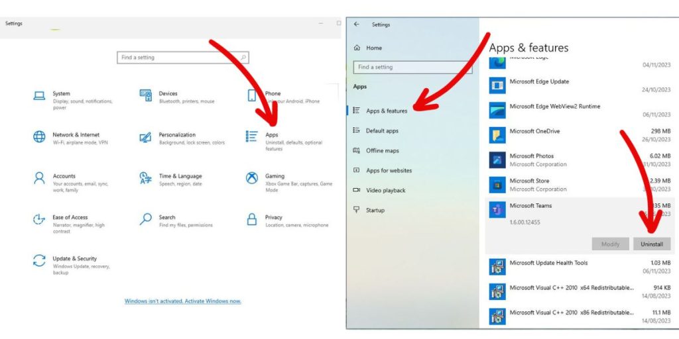The height and width of the screenshot is (339, 679).
Task: Minimize the left Settings window
Action: 322,23
